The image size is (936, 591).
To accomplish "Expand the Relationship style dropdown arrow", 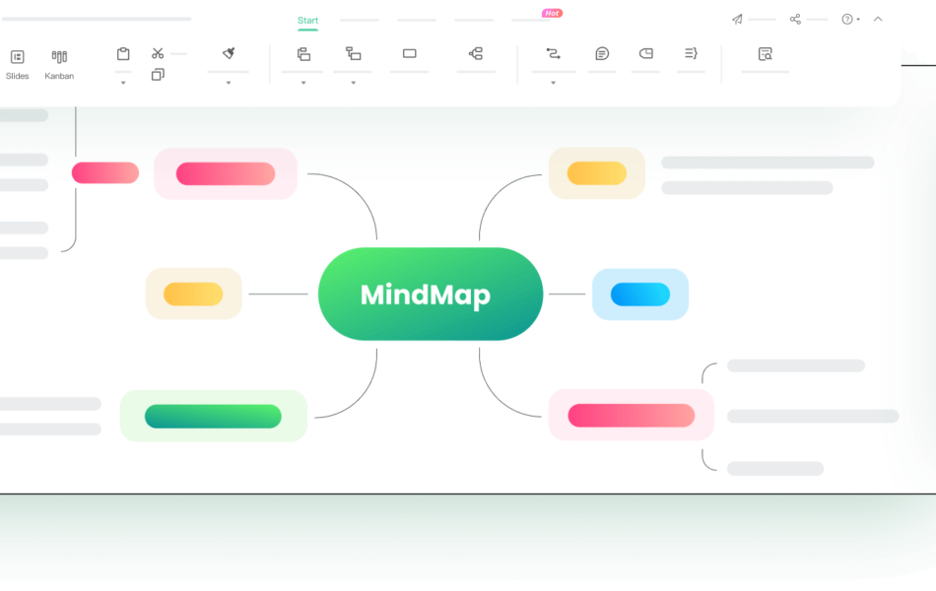I will click(x=553, y=83).
